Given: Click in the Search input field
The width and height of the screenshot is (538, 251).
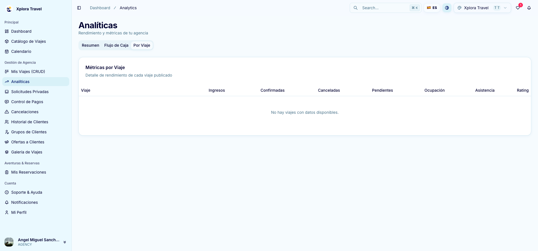Looking at the screenshot, I should point(385,8).
